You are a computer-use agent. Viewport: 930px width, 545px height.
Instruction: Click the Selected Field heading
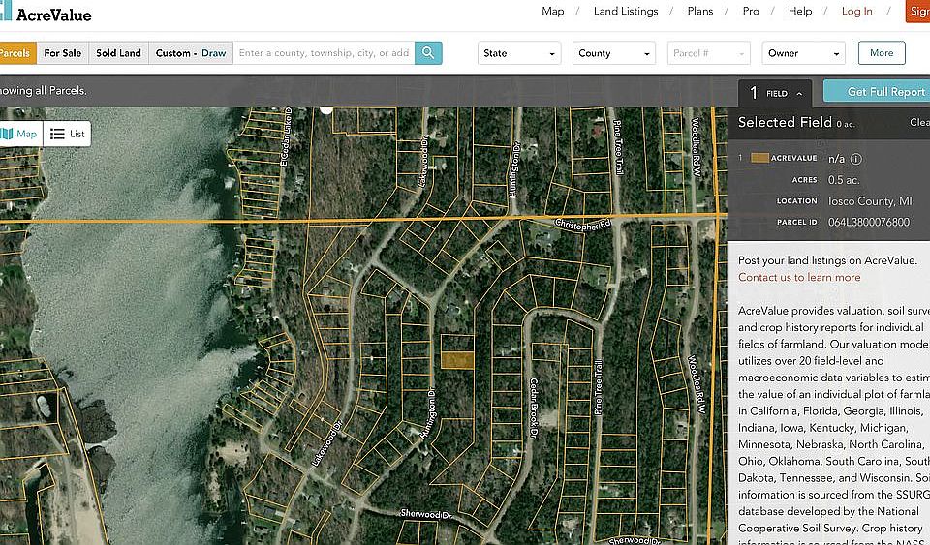(x=785, y=123)
